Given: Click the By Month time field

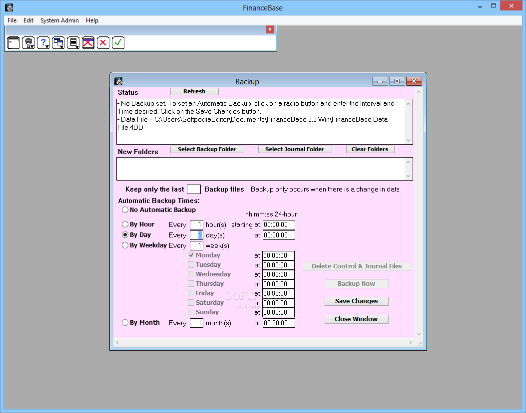Looking at the screenshot, I should tap(279, 323).
